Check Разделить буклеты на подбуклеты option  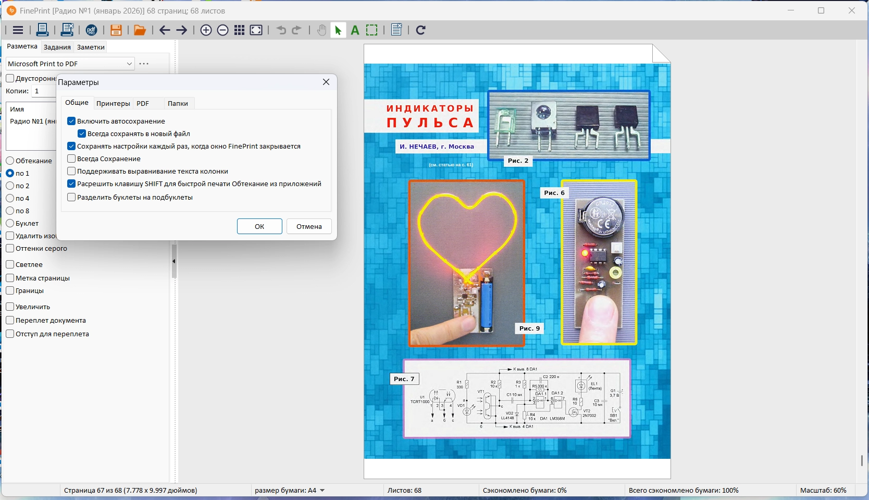coord(71,197)
